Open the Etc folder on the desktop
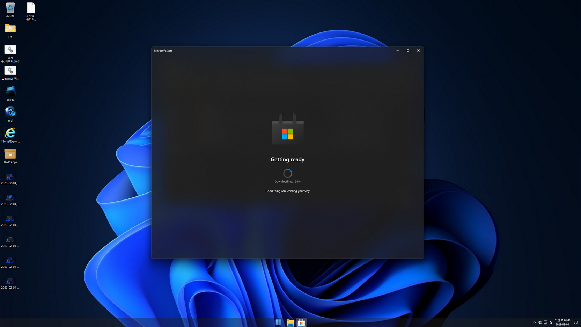The width and height of the screenshot is (581, 327). tap(10, 31)
